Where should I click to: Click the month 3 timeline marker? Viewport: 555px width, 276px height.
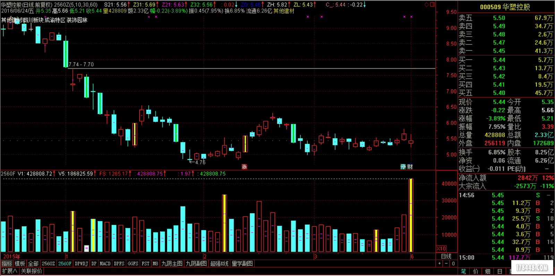315,257
